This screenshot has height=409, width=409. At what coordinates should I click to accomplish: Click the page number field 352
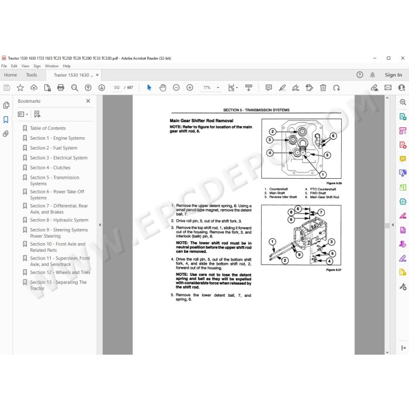[x=117, y=88]
